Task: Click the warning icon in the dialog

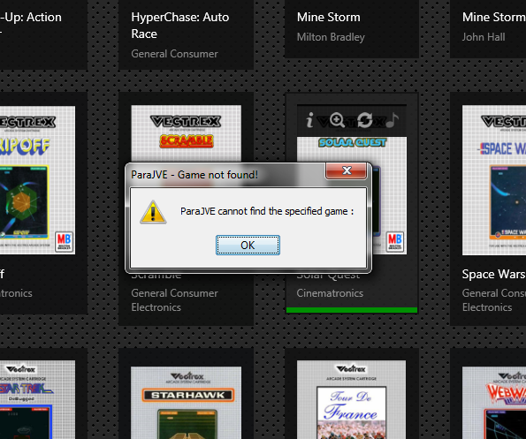Action: 153,212
